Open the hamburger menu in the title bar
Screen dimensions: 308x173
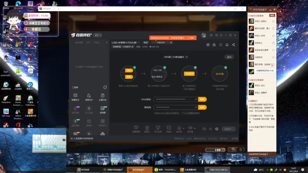click(221, 35)
